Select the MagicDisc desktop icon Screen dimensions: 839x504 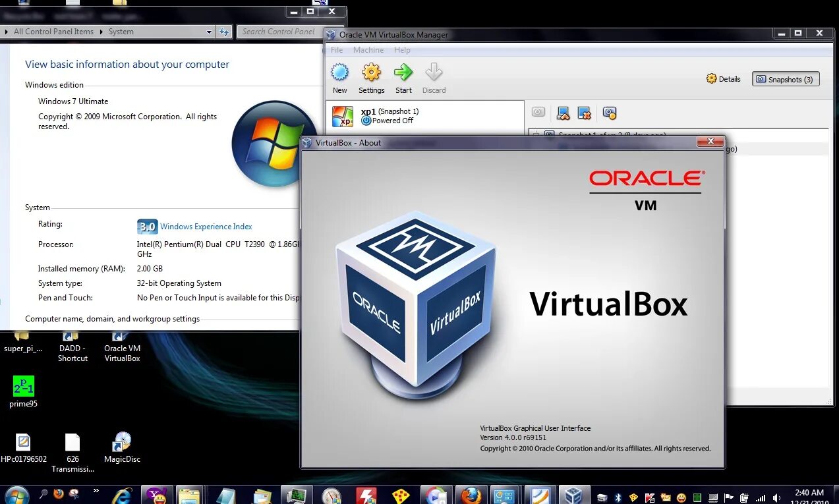pyautogui.click(x=122, y=448)
